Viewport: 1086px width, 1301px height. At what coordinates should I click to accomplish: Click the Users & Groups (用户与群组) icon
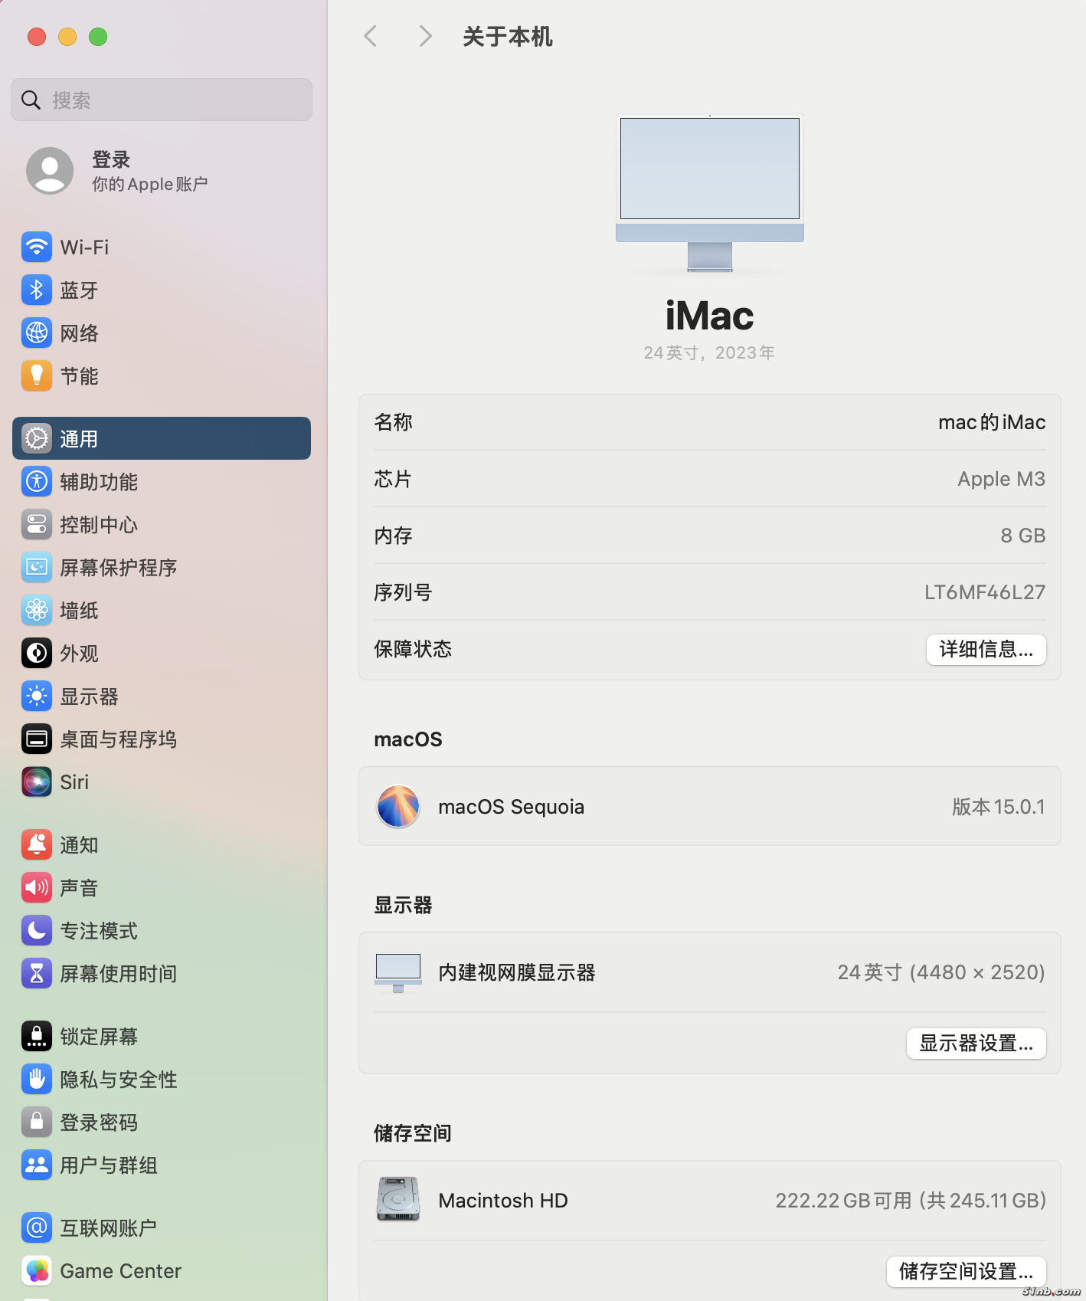pos(37,1165)
